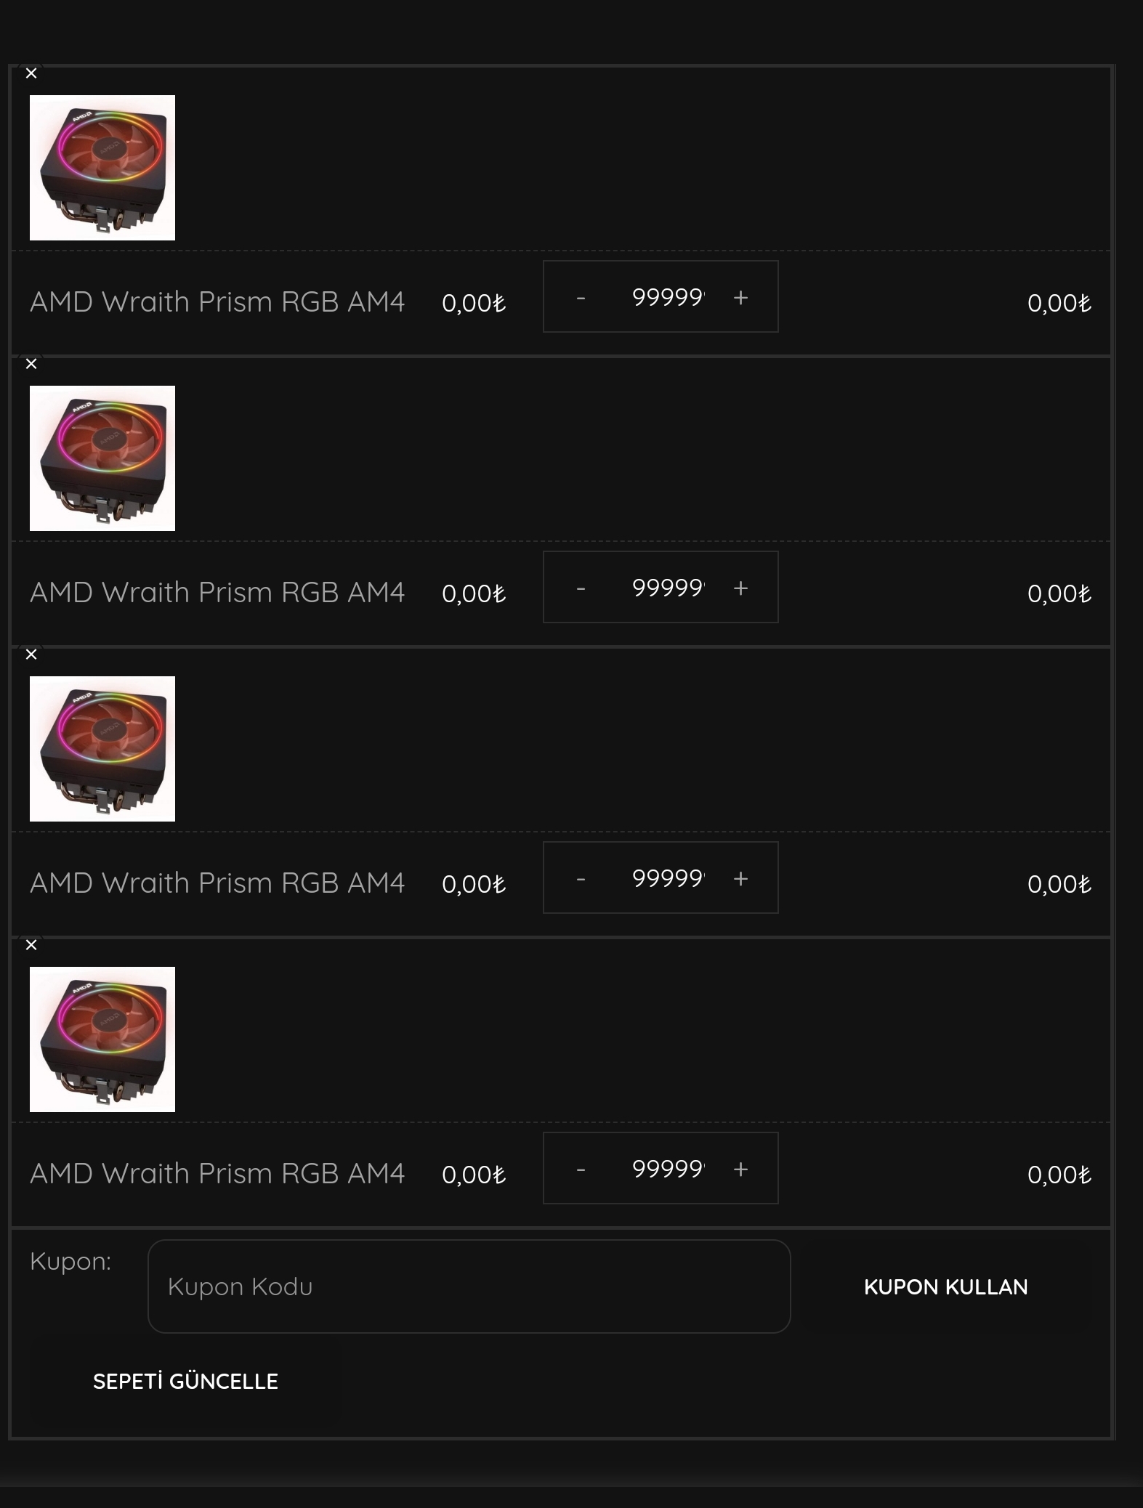
Task: Open the third cooler product thumbnail
Action: tap(102, 749)
